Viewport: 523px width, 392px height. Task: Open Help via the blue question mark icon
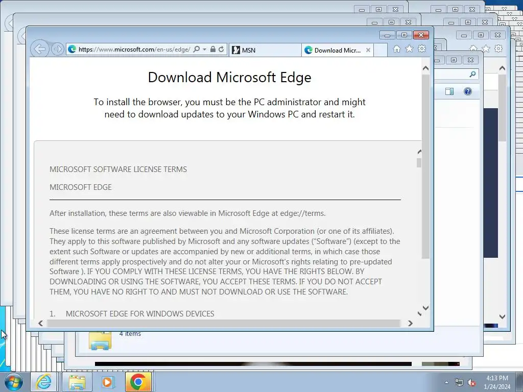pyautogui.click(x=468, y=91)
